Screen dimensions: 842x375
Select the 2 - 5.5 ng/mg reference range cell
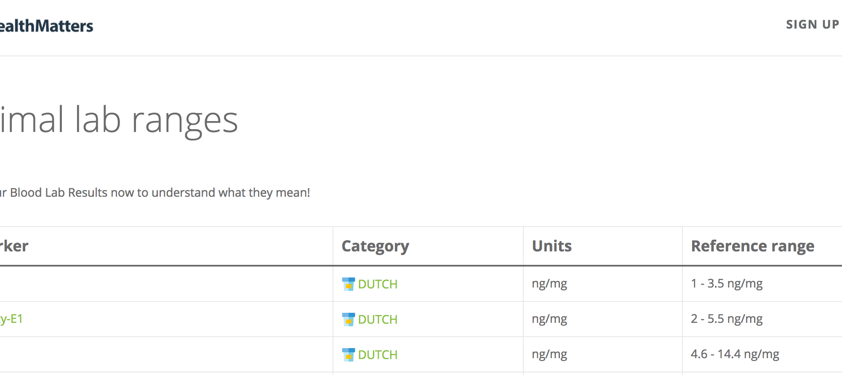point(726,319)
